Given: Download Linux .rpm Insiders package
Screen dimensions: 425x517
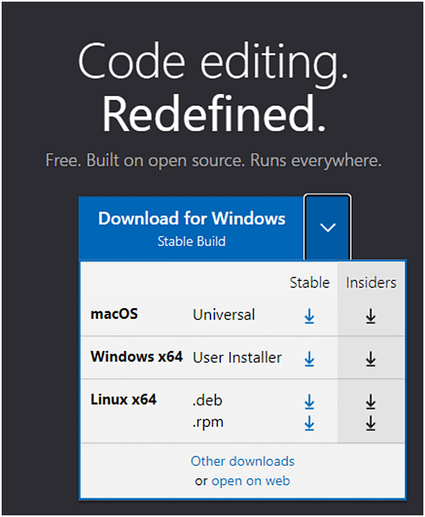Looking at the screenshot, I should pyautogui.click(x=371, y=423).
